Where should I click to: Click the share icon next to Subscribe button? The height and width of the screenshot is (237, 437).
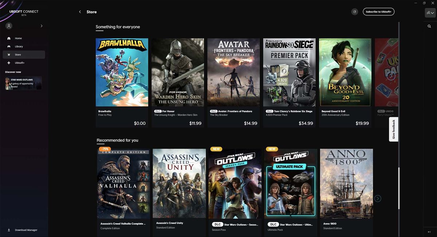pos(354,11)
